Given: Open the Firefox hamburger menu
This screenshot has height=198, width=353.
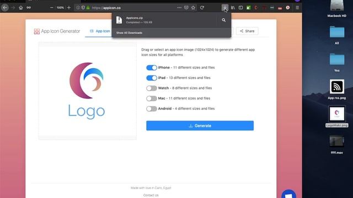Looking at the screenshot, I should [297, 8].
